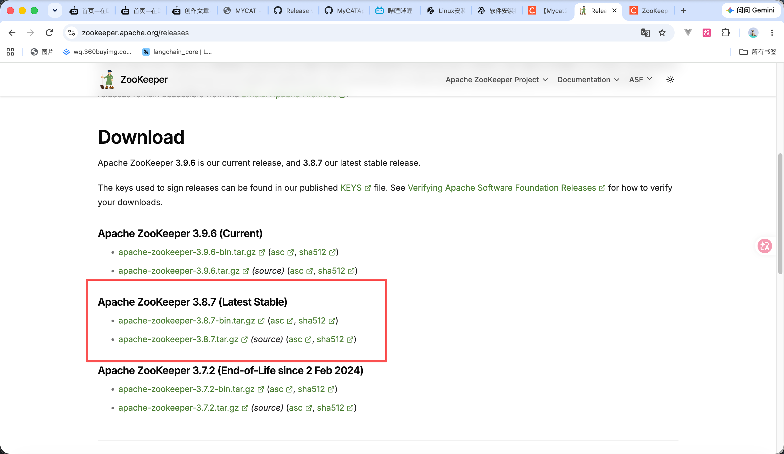This screenshot has width=784, height=454.
Task: Open the pink translate extension in toolbar
Action: 706,33
